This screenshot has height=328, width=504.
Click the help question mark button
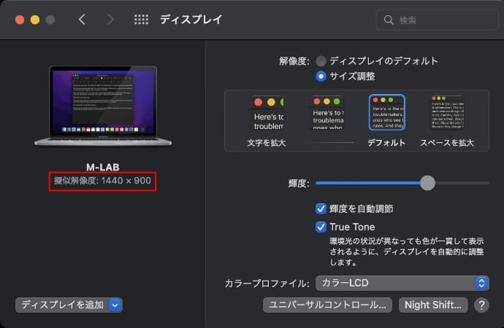click(481, 305)
